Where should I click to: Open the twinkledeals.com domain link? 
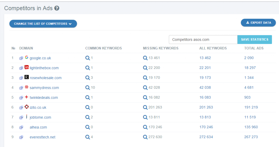tap(44, 98)
